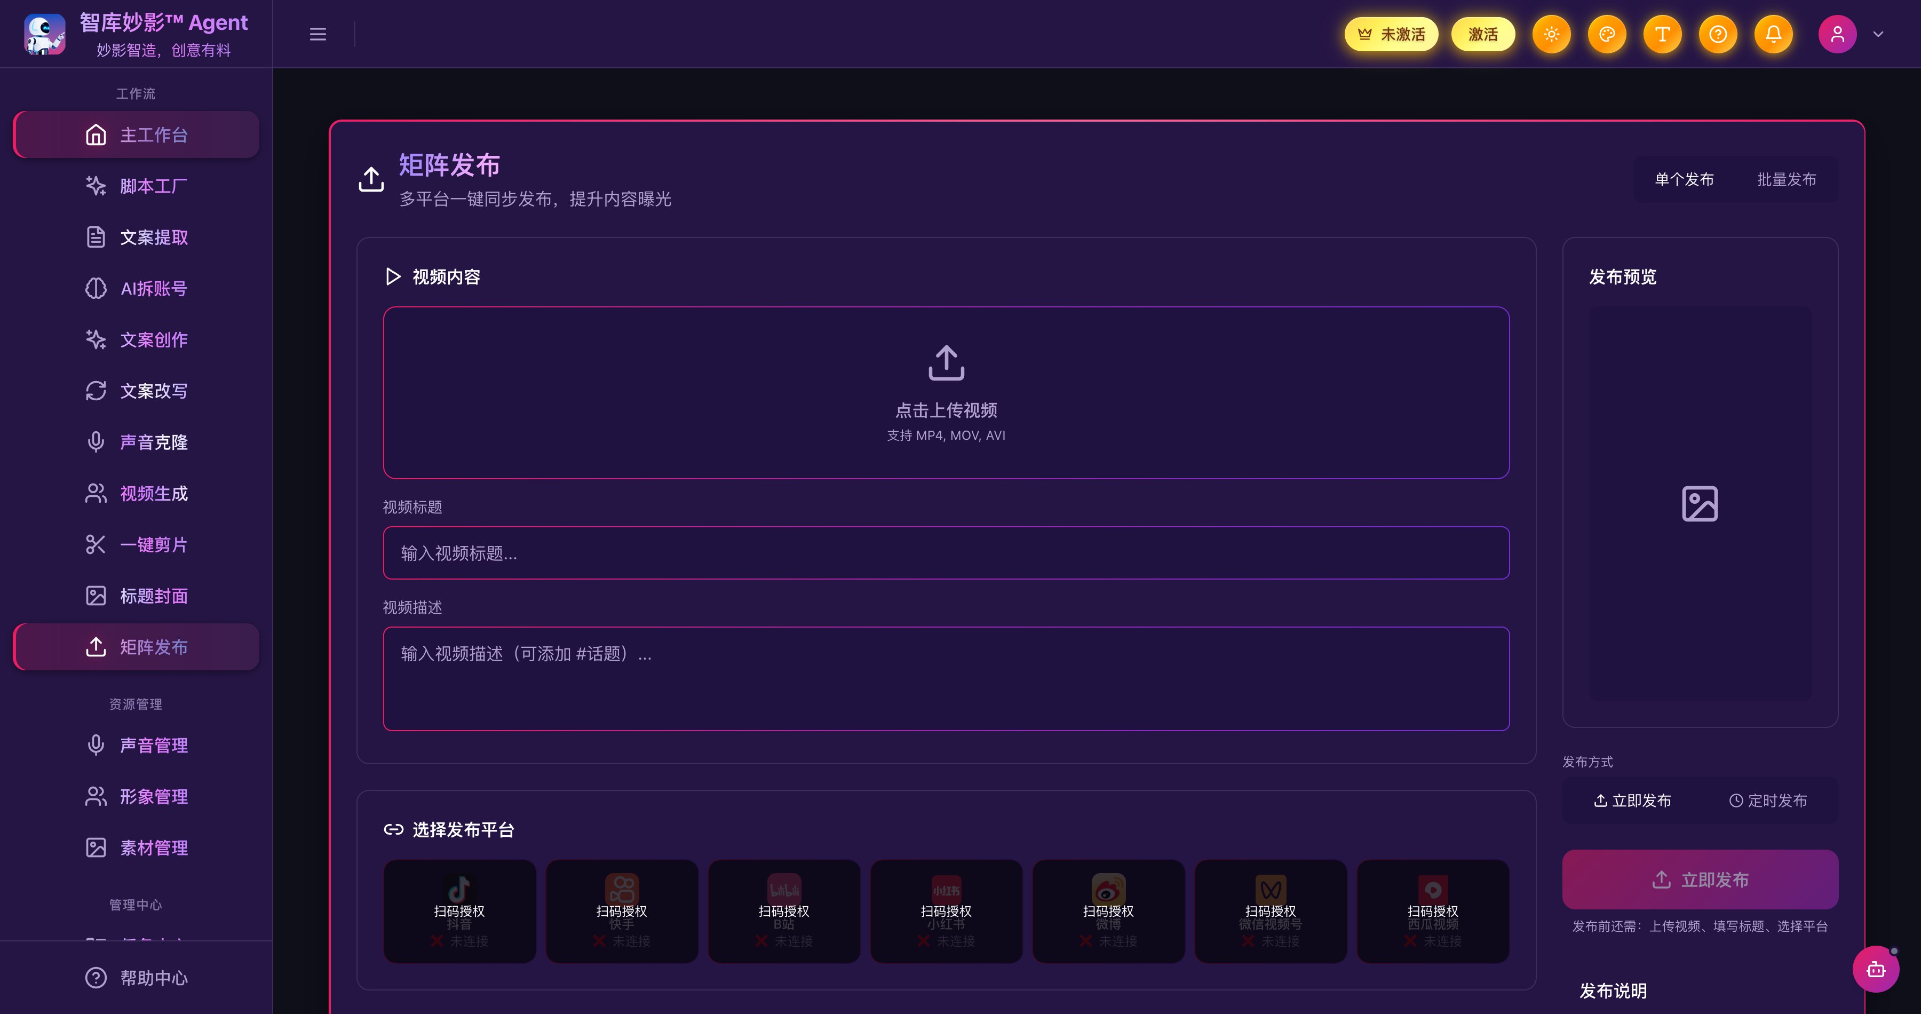This screenshot has height=1014, width=1921.
Task: Choose the 定时发布 scheduled mode option
Action: (1767, 801)
